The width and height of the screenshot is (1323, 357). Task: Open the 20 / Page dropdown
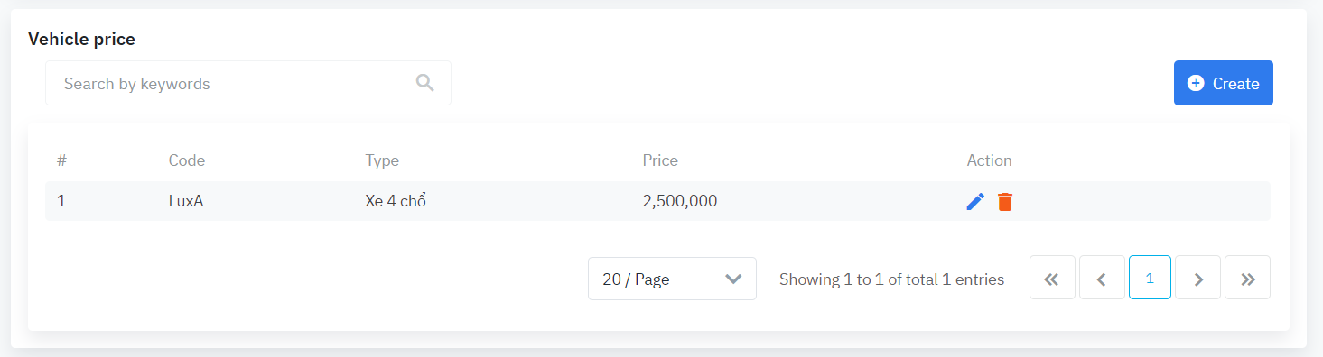coord(672,279)
